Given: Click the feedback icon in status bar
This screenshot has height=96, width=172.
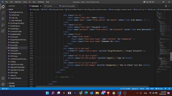Looking at the screenshot, I should tap(166, 89).
